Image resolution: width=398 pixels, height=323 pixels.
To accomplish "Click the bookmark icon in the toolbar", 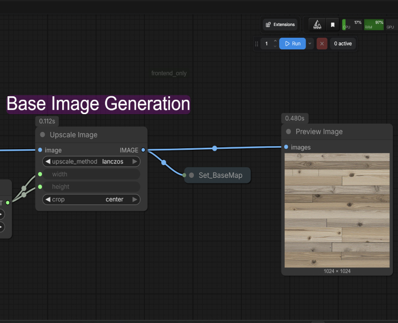I will (333, 24).
